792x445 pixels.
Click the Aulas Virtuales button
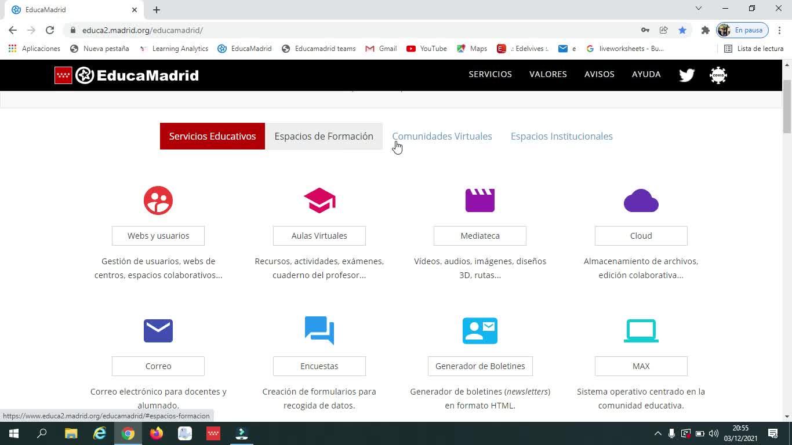(x=319, y=236)
